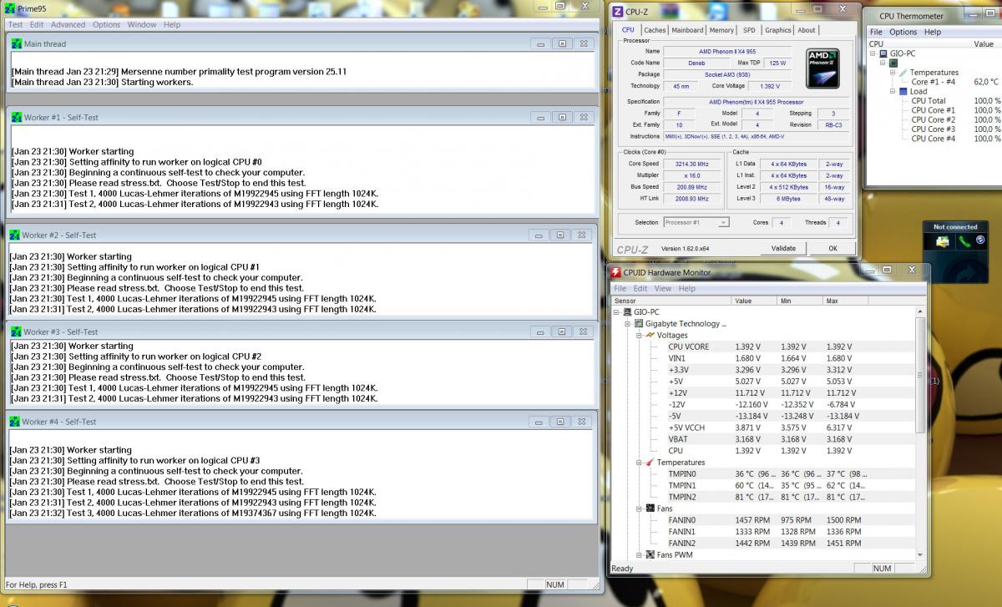Click the Validate button in CPU-Z
Image resolution: width=1002 pixels, height=607 pixels.
783,248
